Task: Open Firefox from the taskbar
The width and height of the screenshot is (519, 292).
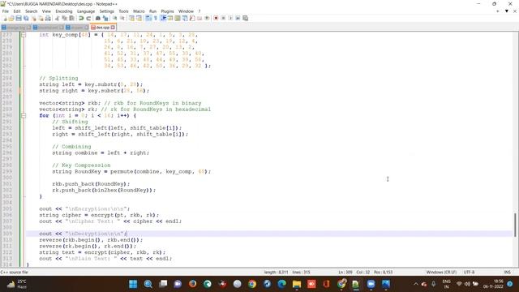Action: coord(193,284)
